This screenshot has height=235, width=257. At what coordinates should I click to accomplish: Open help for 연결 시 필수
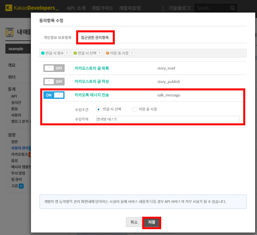point(67,53)
